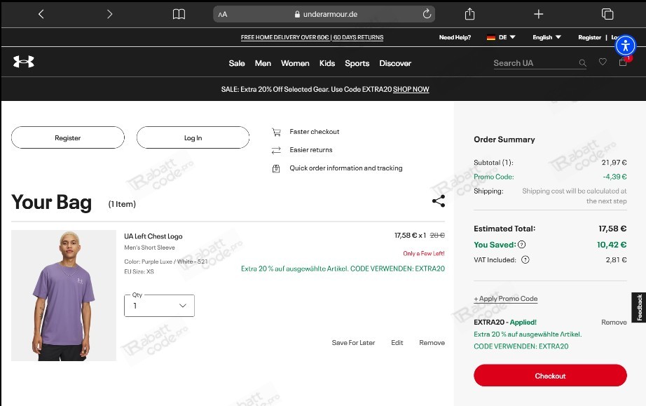The width and height of the screenshot is (646, 406).
Task: Click the search magnifier icon
Action: click(x=582, y=63)
